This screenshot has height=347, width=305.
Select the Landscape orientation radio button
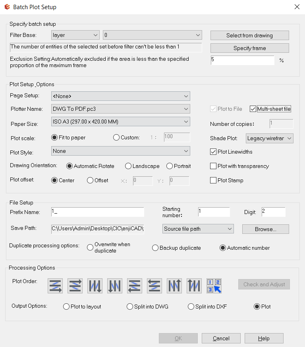128,166
